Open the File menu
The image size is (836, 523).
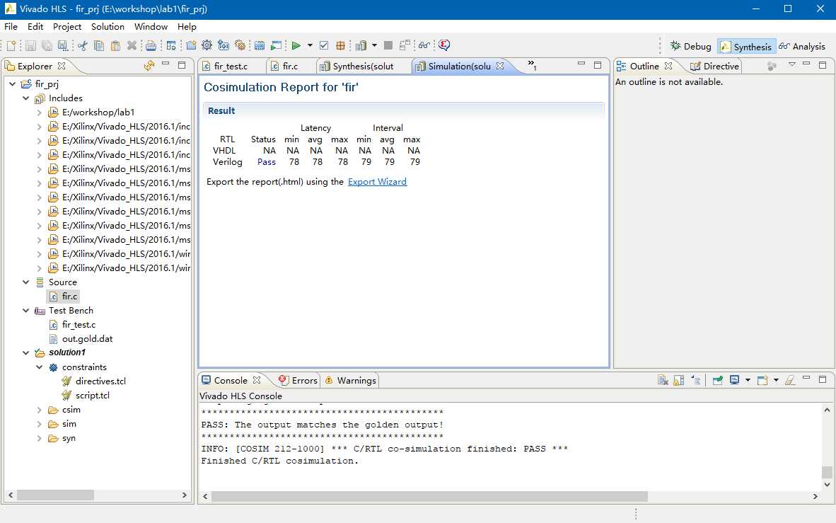(11, 27)
